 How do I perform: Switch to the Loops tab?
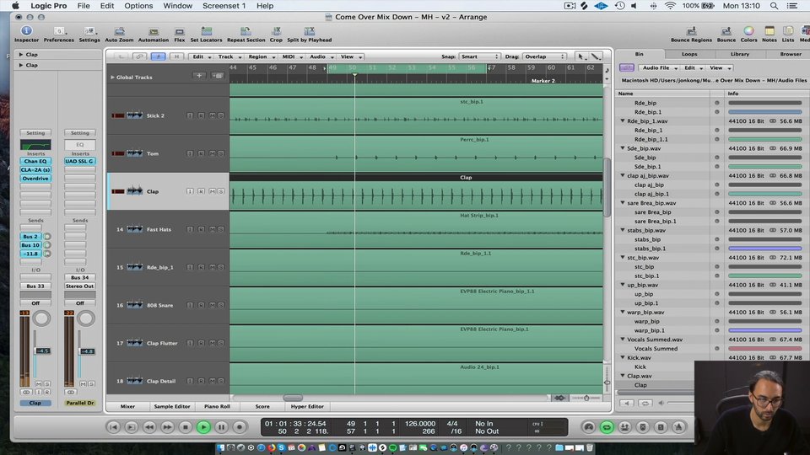689,54
